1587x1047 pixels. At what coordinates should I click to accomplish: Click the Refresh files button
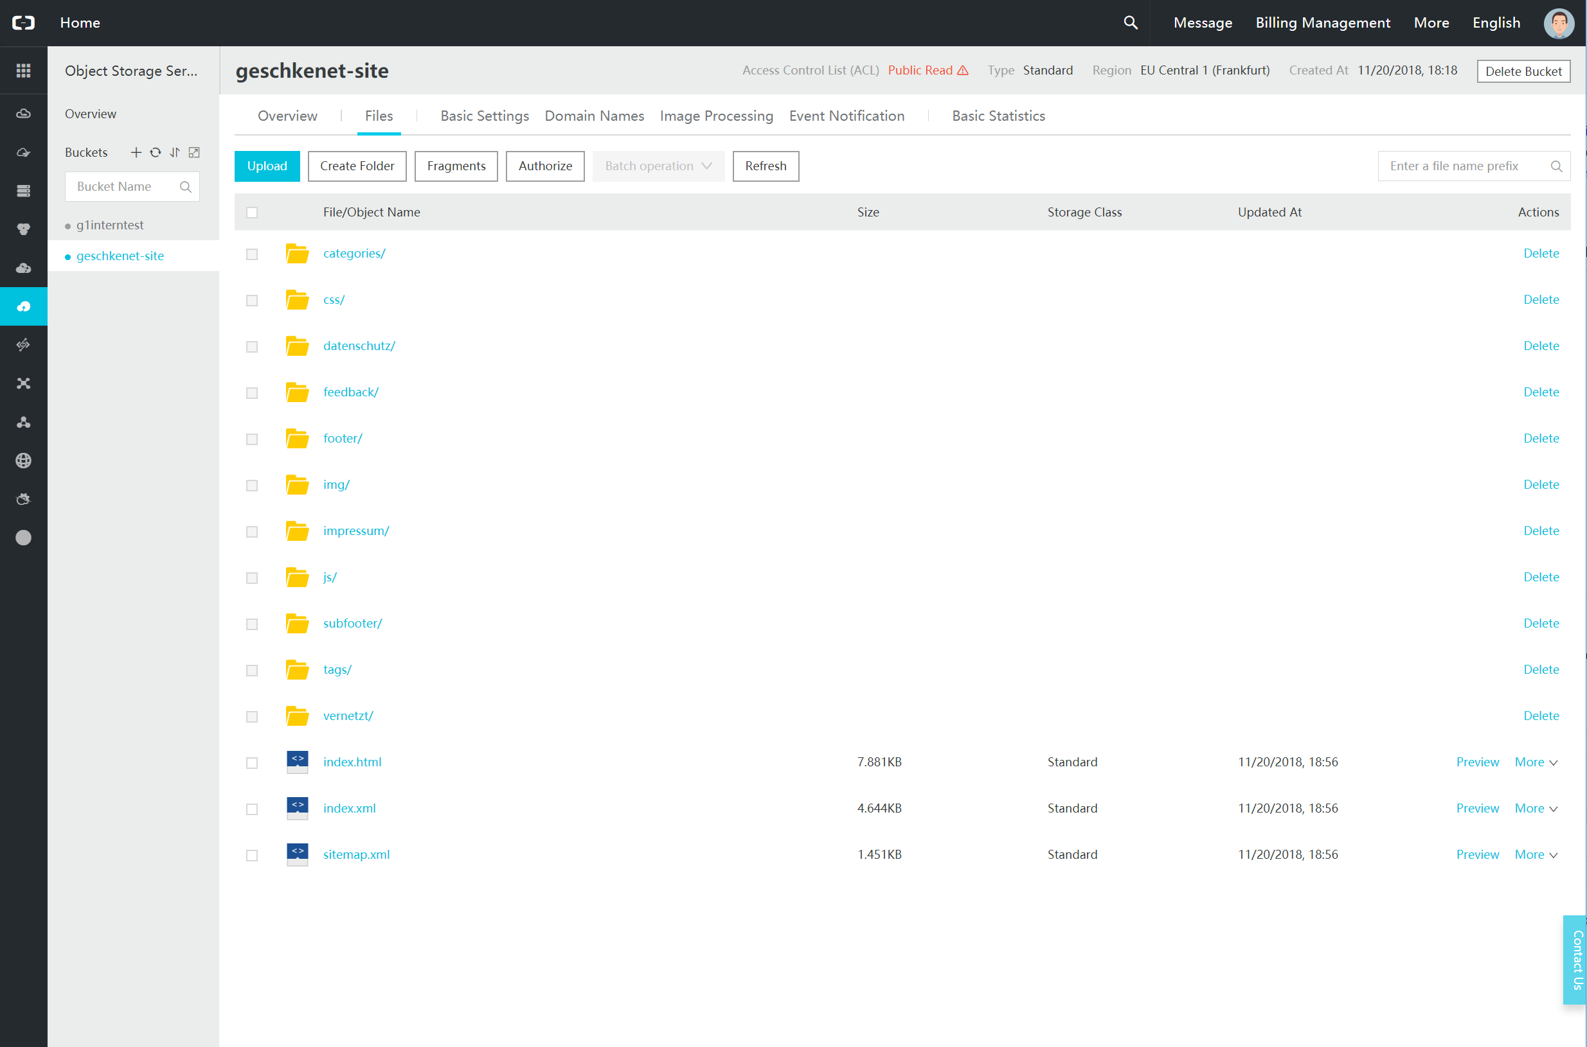(766, 166)
